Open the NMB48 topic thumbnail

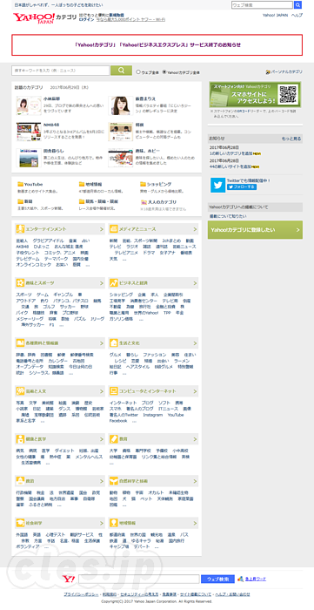(x=29, y=132)
